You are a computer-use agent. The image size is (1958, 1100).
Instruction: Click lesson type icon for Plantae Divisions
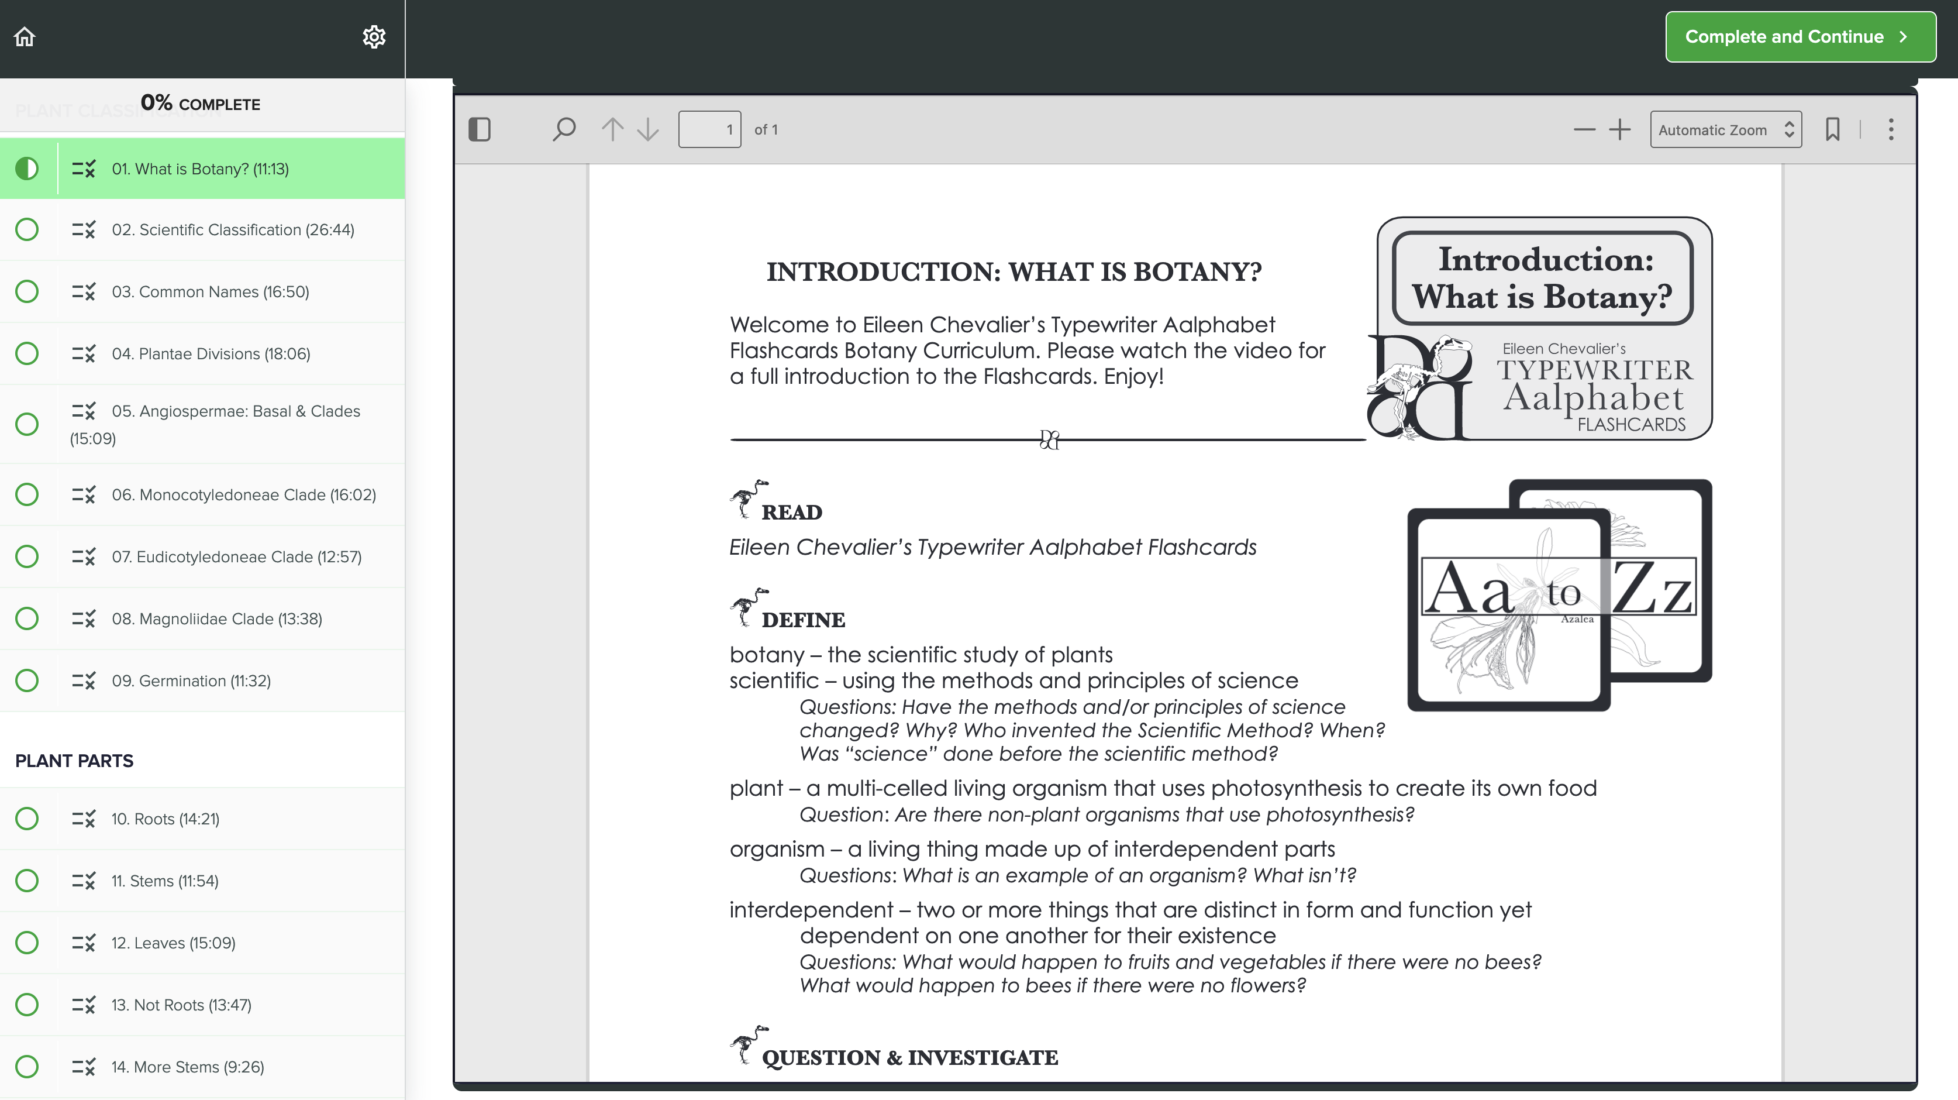pos(84,354)
